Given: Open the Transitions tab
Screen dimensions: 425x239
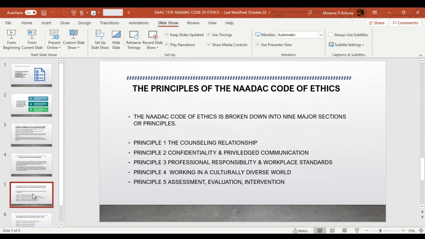Looking at the screenshot, I should pyautogui.click(x=109, y=23).
